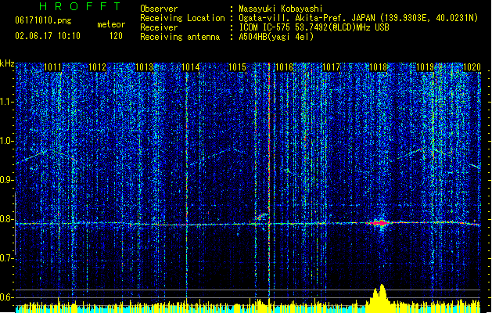Click the date stamp 02.06.17 10:10
This screenshot has width=492, height=313.
[48, 36]
